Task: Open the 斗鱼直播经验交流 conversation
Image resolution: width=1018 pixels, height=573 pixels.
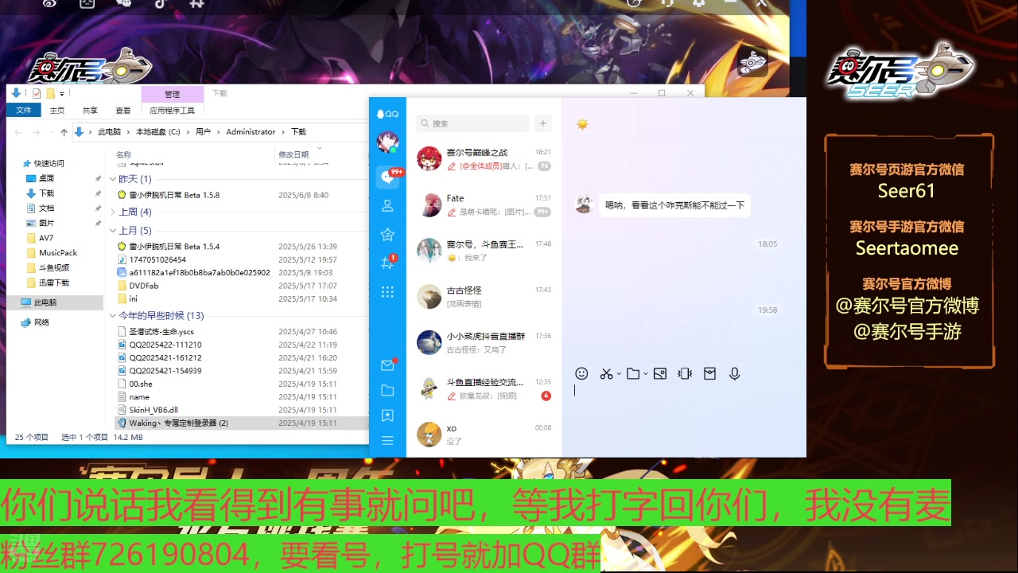Action: pos(484,388)
